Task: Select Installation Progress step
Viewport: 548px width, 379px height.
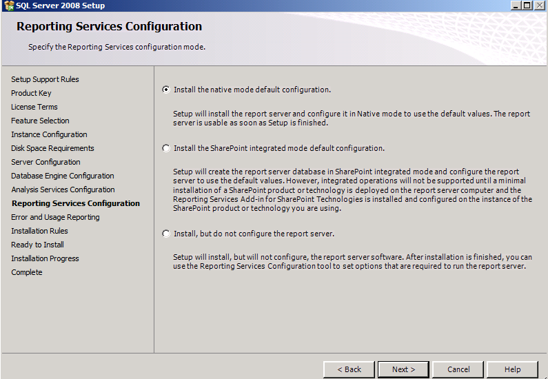Action: coord(45,258)
